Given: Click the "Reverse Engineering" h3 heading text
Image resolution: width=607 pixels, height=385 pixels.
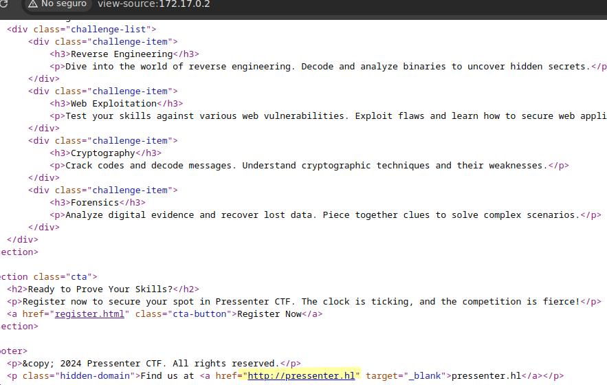Looking at the screenshot, I should click(x=122, y=54).
